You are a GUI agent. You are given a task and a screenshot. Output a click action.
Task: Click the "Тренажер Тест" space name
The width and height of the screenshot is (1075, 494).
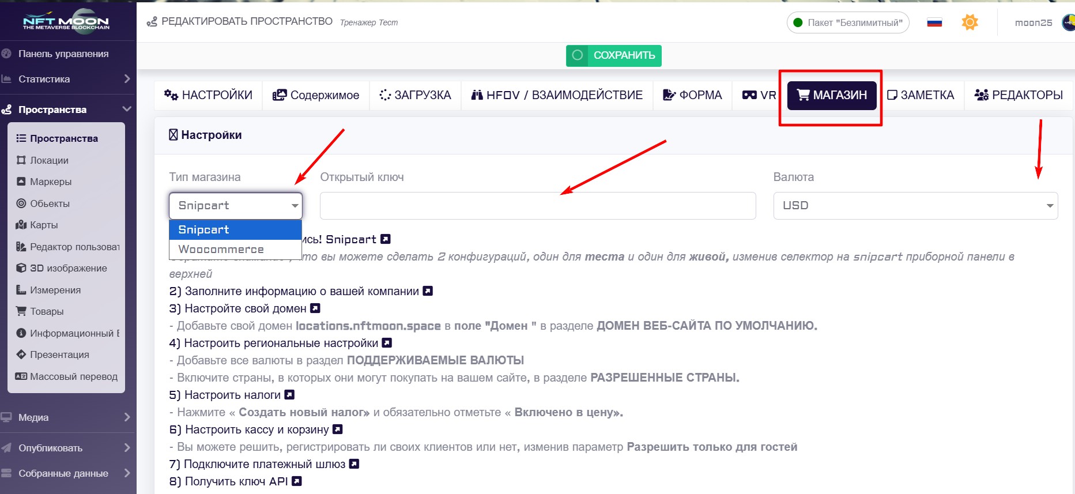(369, 22)
